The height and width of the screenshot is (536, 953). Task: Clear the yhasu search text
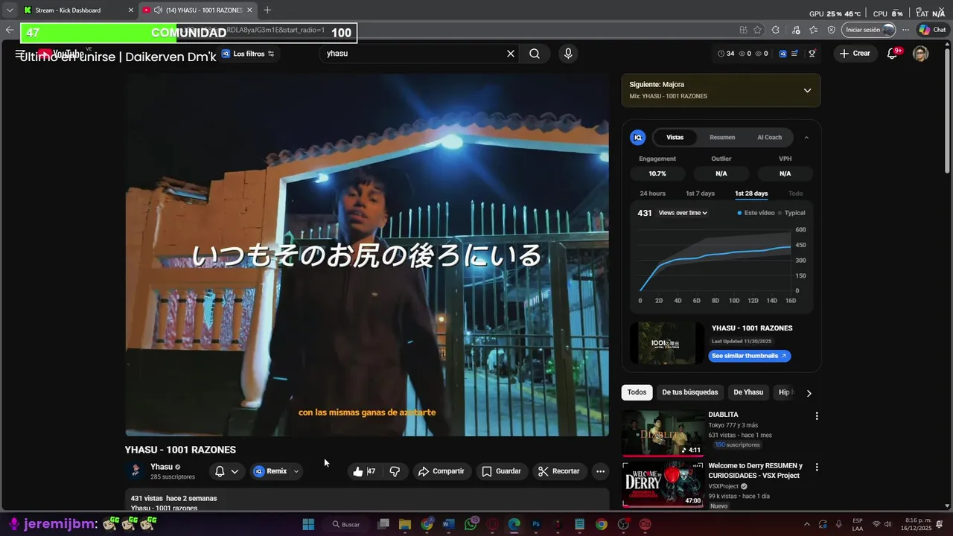click(511, 54)
